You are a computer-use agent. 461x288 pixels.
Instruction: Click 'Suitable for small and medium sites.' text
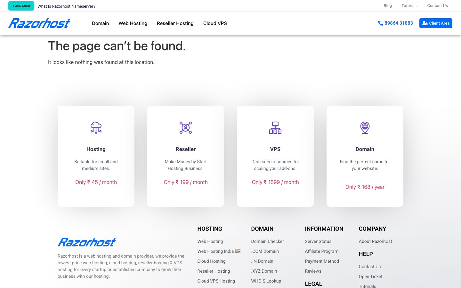(x=96, y=165)
